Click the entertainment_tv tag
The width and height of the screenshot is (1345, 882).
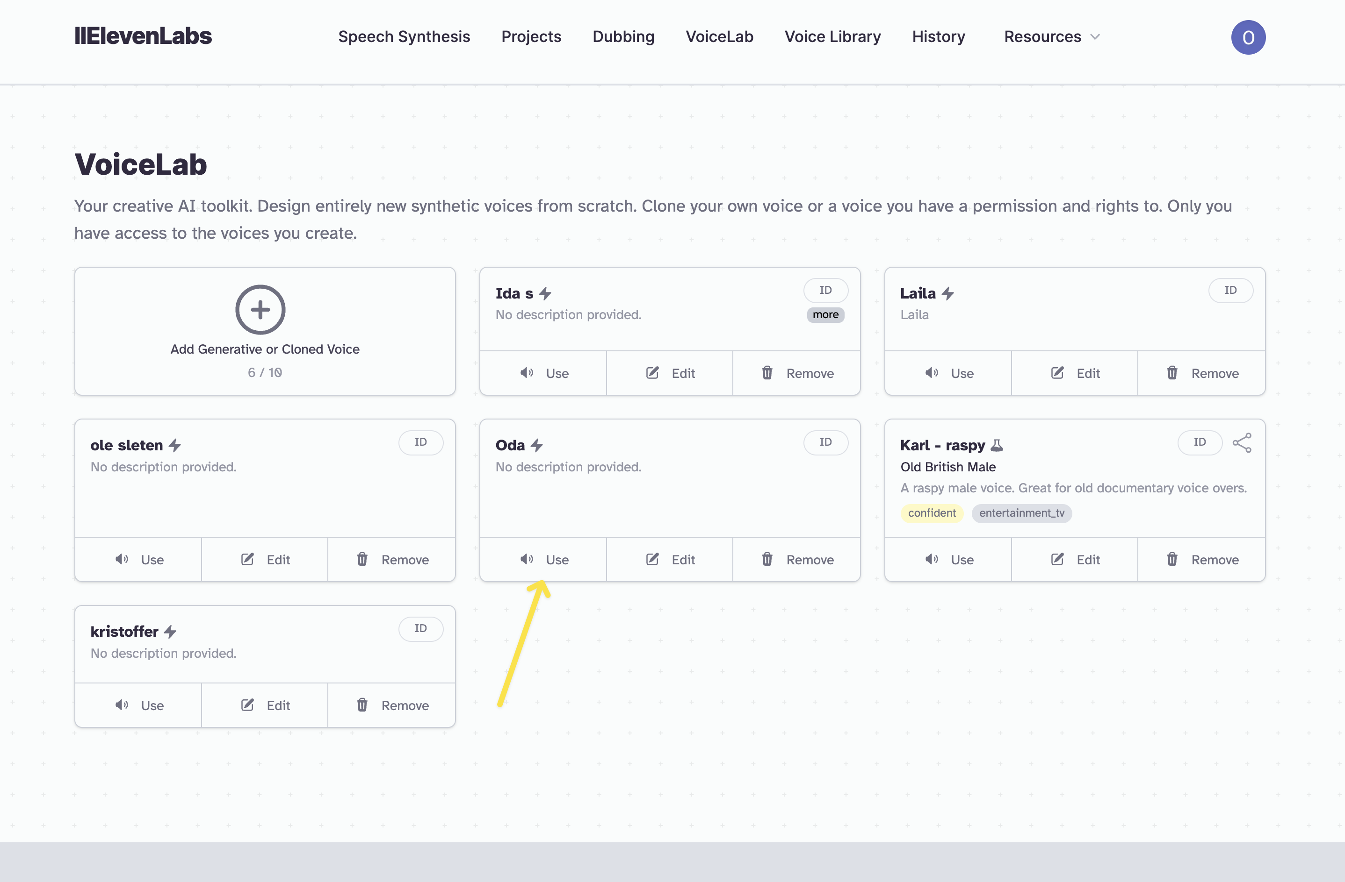[1021, 513]
